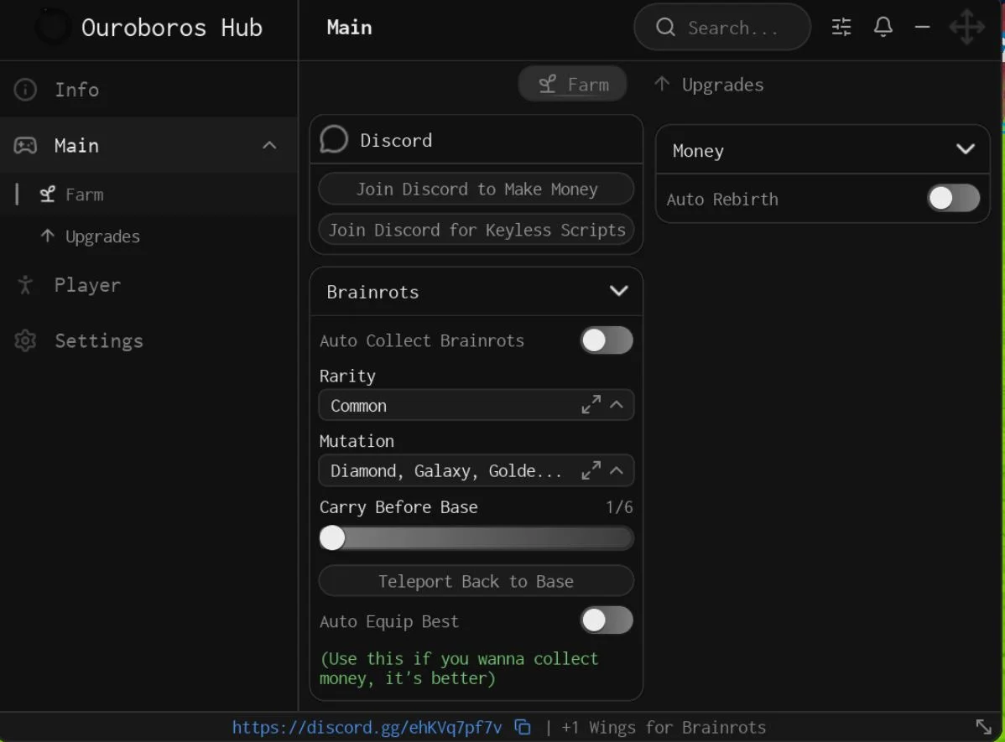Open the Rarity dropdown showing Common

476,405
